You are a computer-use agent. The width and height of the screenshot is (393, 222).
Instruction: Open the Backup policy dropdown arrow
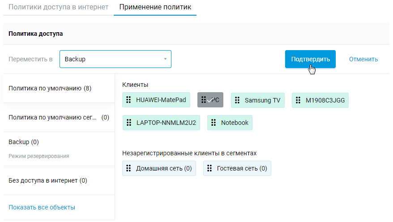[x=165, y=59]
